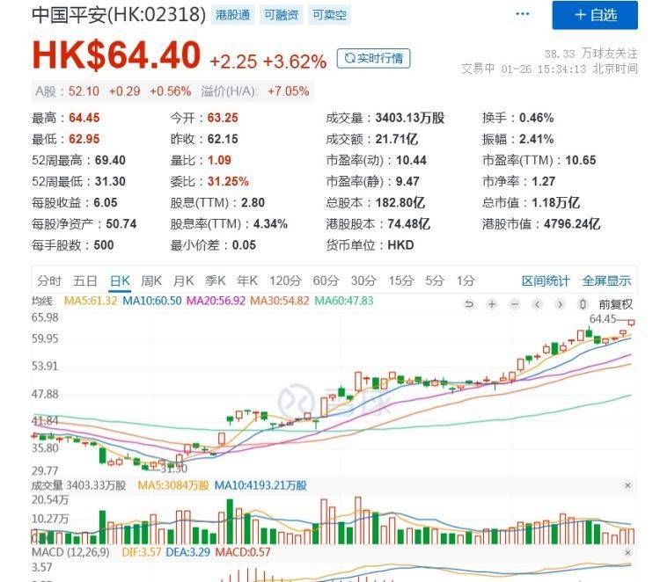Viewport: 660px width, 582px height.
Task: Click the DEA:3.29 indicator value
Action: click(x=187, y=552)
